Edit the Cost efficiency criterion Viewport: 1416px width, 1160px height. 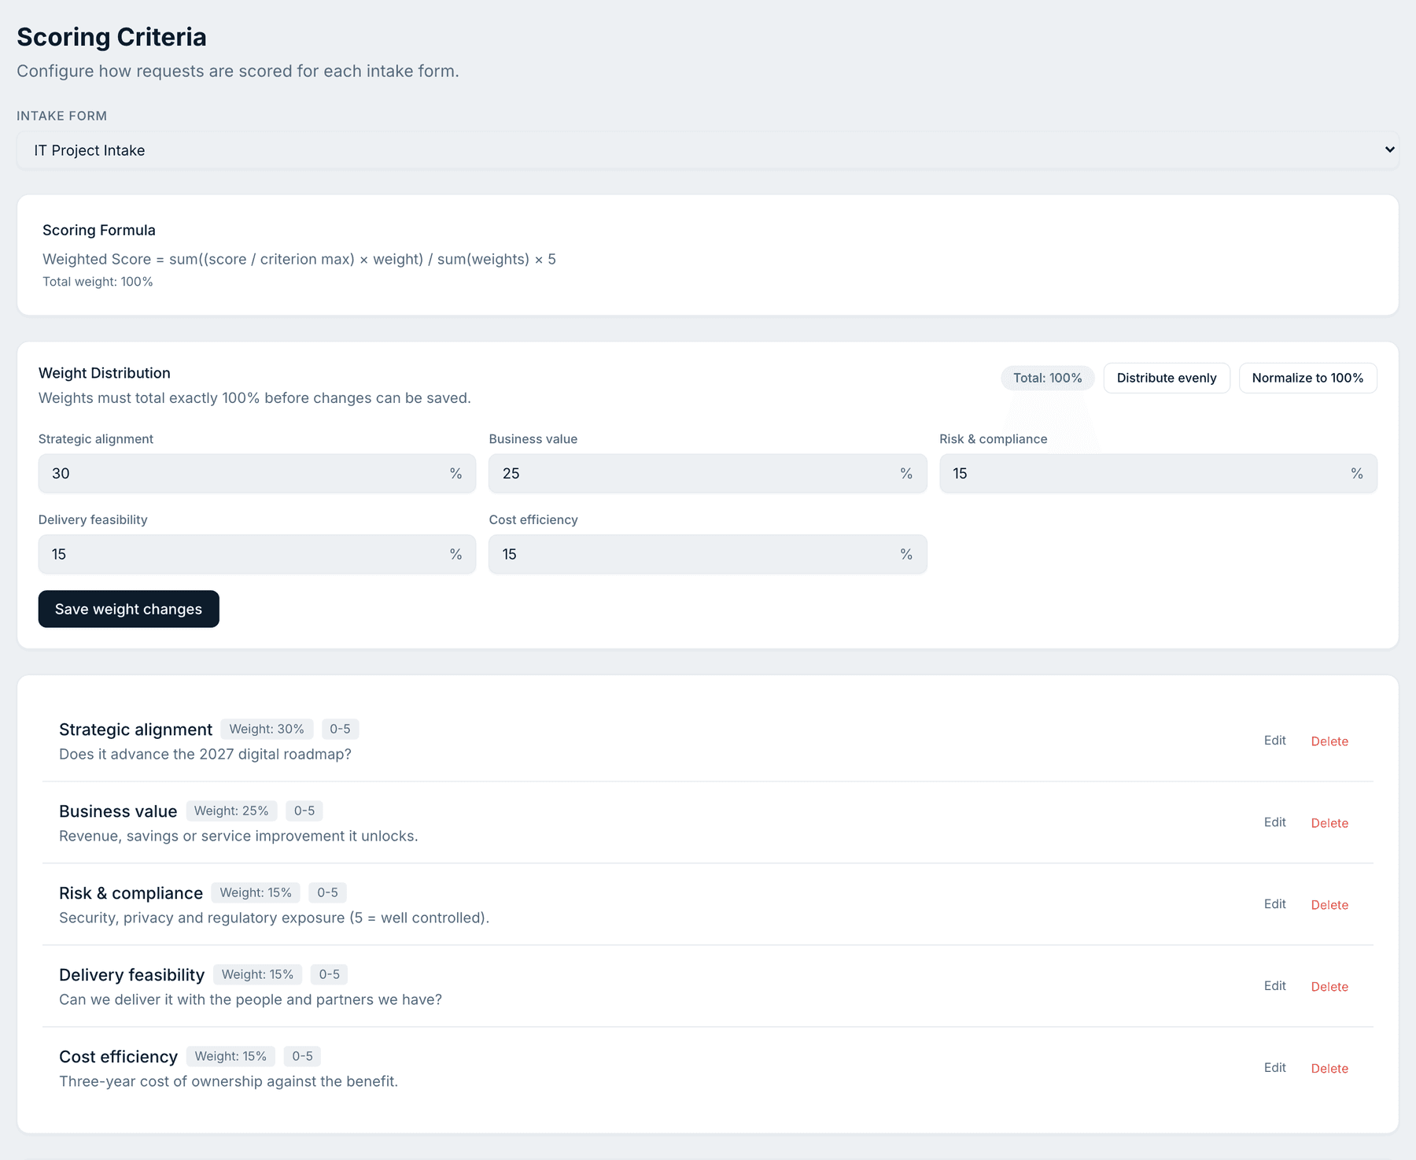pyautogui.click(x=1274, y=1068)
